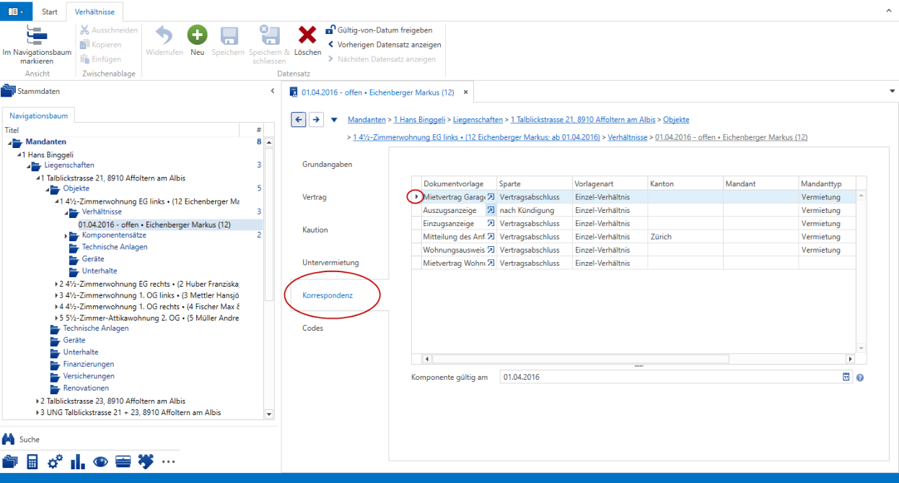
Task: Click the Im Navigationsbaum markieren icon
Action: pyautogui.click(x=36, y=35)
